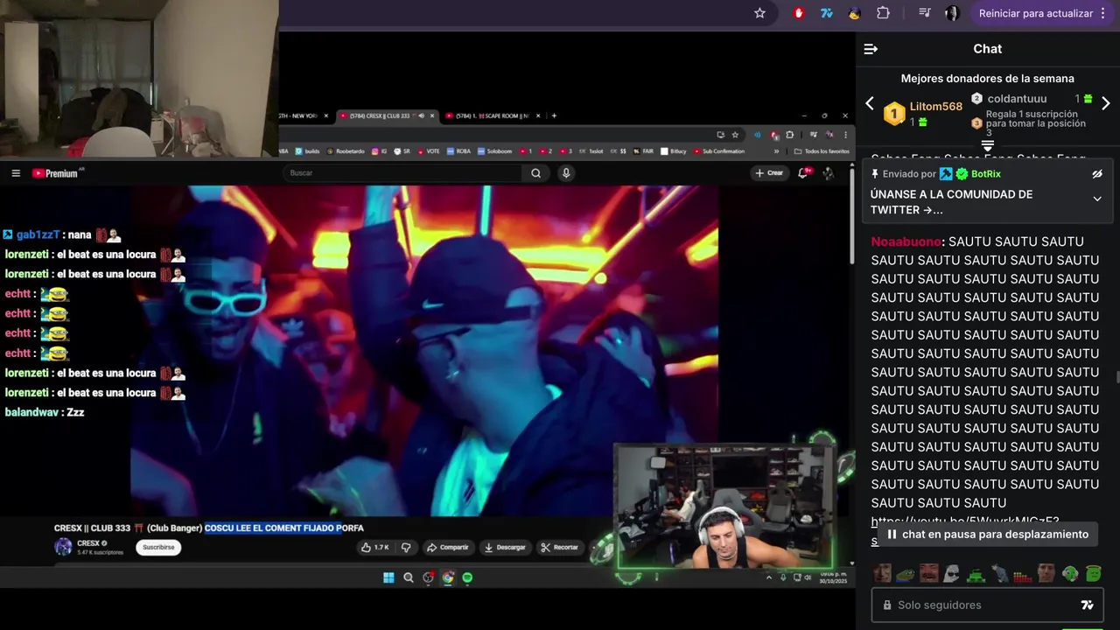Viewport: 1120px width, 630px height.
Task: Open the YouTube hamburger guide menu
Action: click(x=16, y=173)
